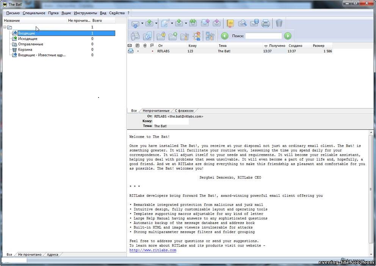Sort by the Получено column arrow

(266, 46)
